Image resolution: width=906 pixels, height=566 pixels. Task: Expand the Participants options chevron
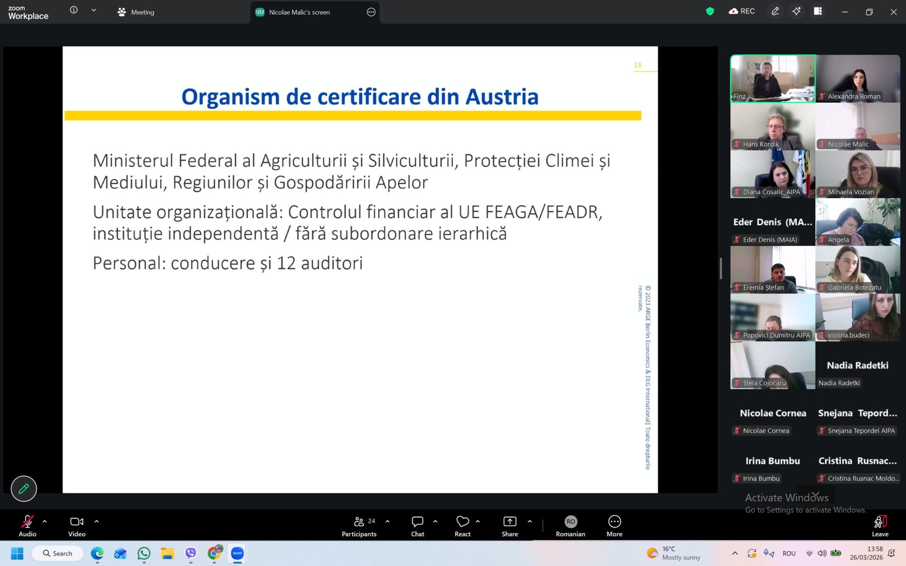click(387, 521)
